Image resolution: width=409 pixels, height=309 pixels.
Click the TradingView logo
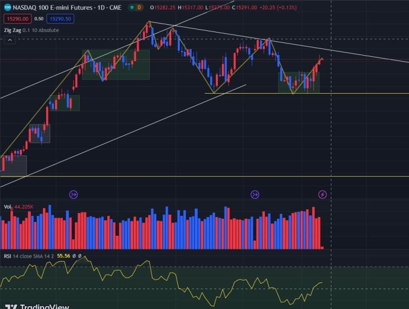coord(37,306)
